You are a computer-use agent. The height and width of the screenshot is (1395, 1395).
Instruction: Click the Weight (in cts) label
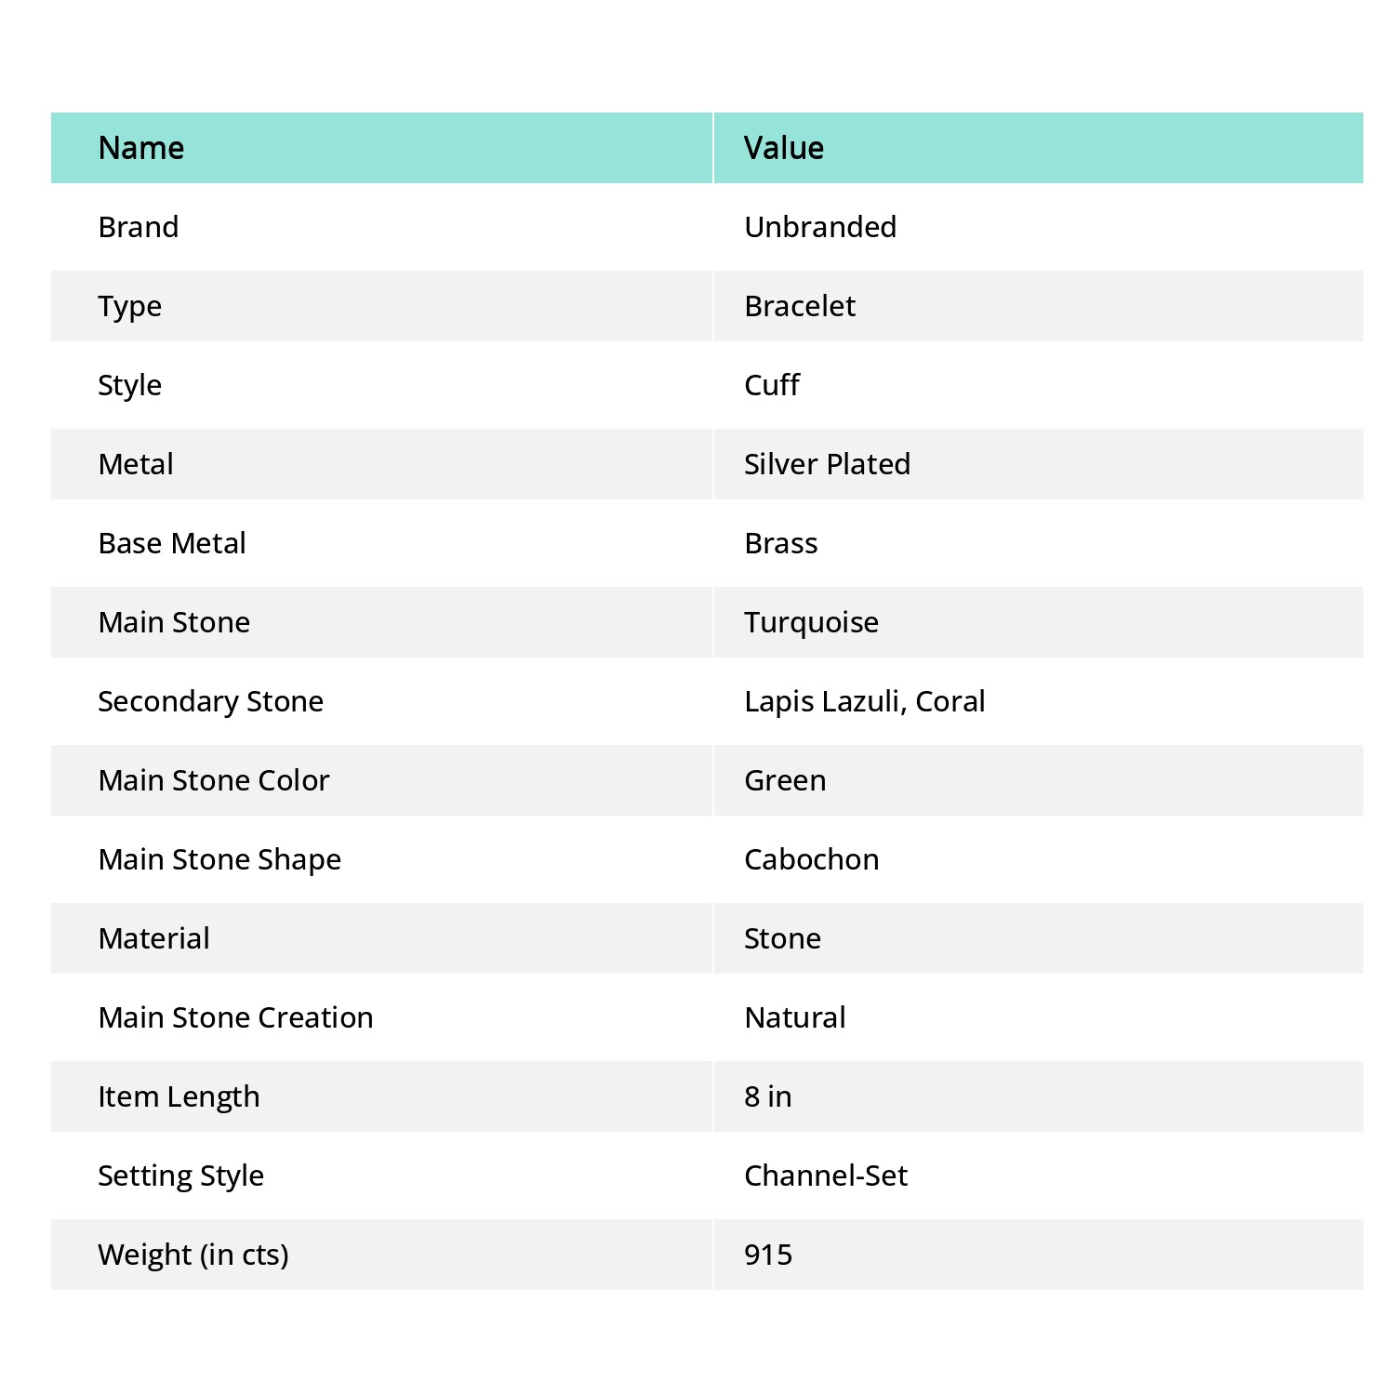click(x=193, y=1255)
